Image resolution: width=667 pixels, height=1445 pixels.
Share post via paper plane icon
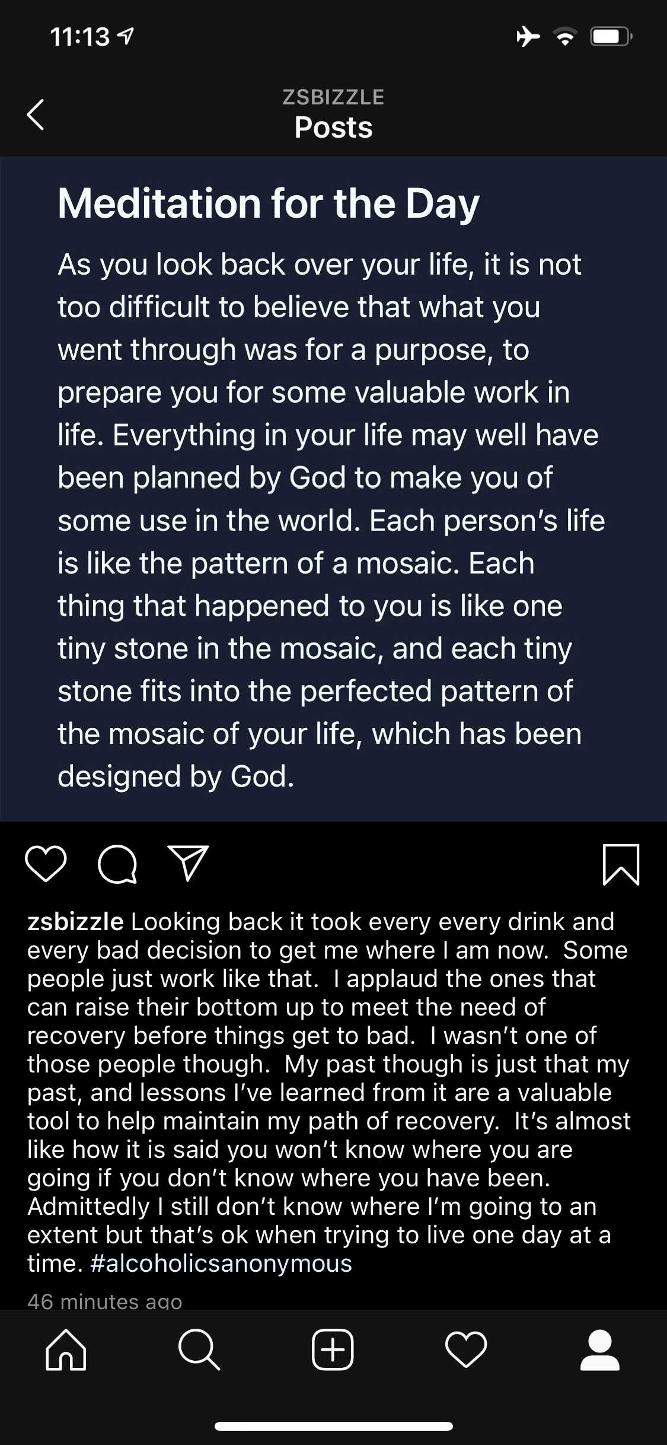pyautogui.click(x=189, y=863)
